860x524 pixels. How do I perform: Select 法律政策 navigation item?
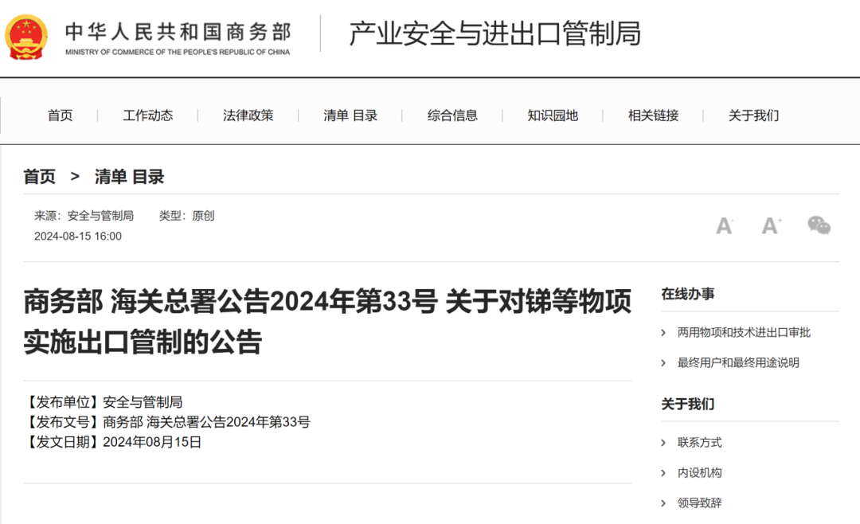248,115
